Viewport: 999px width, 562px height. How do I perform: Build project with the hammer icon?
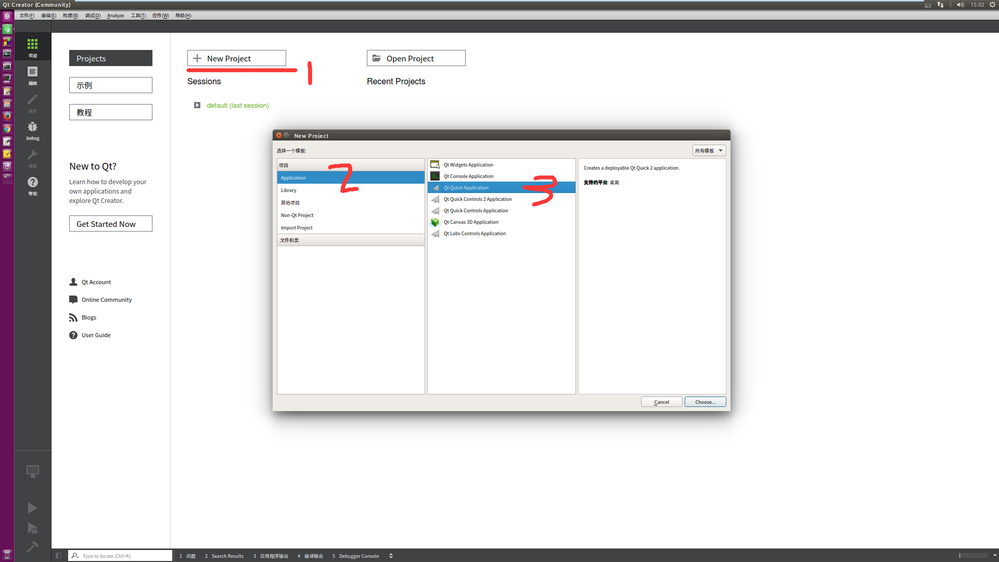32,547
